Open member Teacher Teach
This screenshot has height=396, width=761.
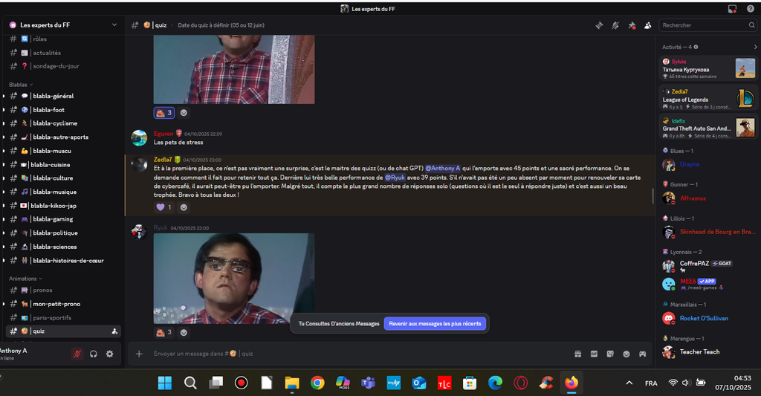coord(708,352)
